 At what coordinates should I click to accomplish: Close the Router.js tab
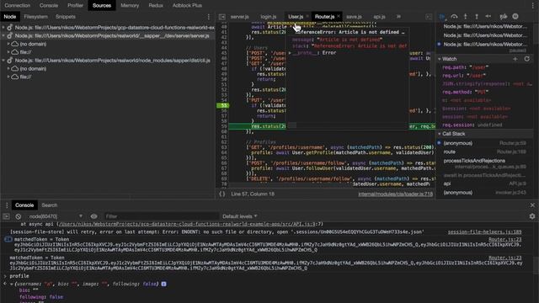click(x=339, y=17)
